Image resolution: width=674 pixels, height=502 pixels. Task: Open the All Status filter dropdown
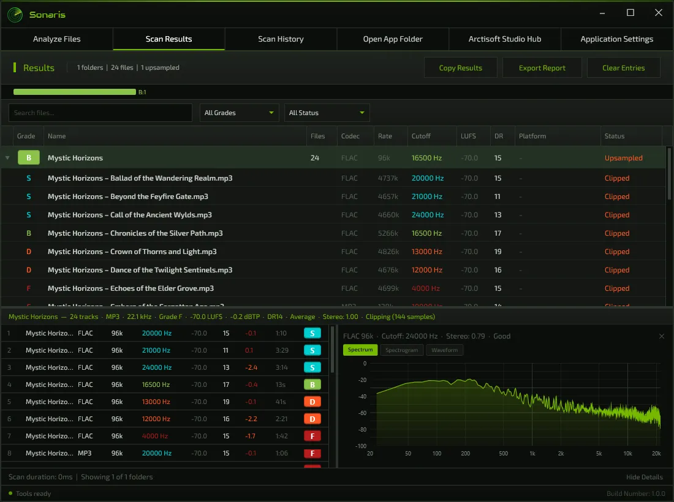(x=327, y=113)
